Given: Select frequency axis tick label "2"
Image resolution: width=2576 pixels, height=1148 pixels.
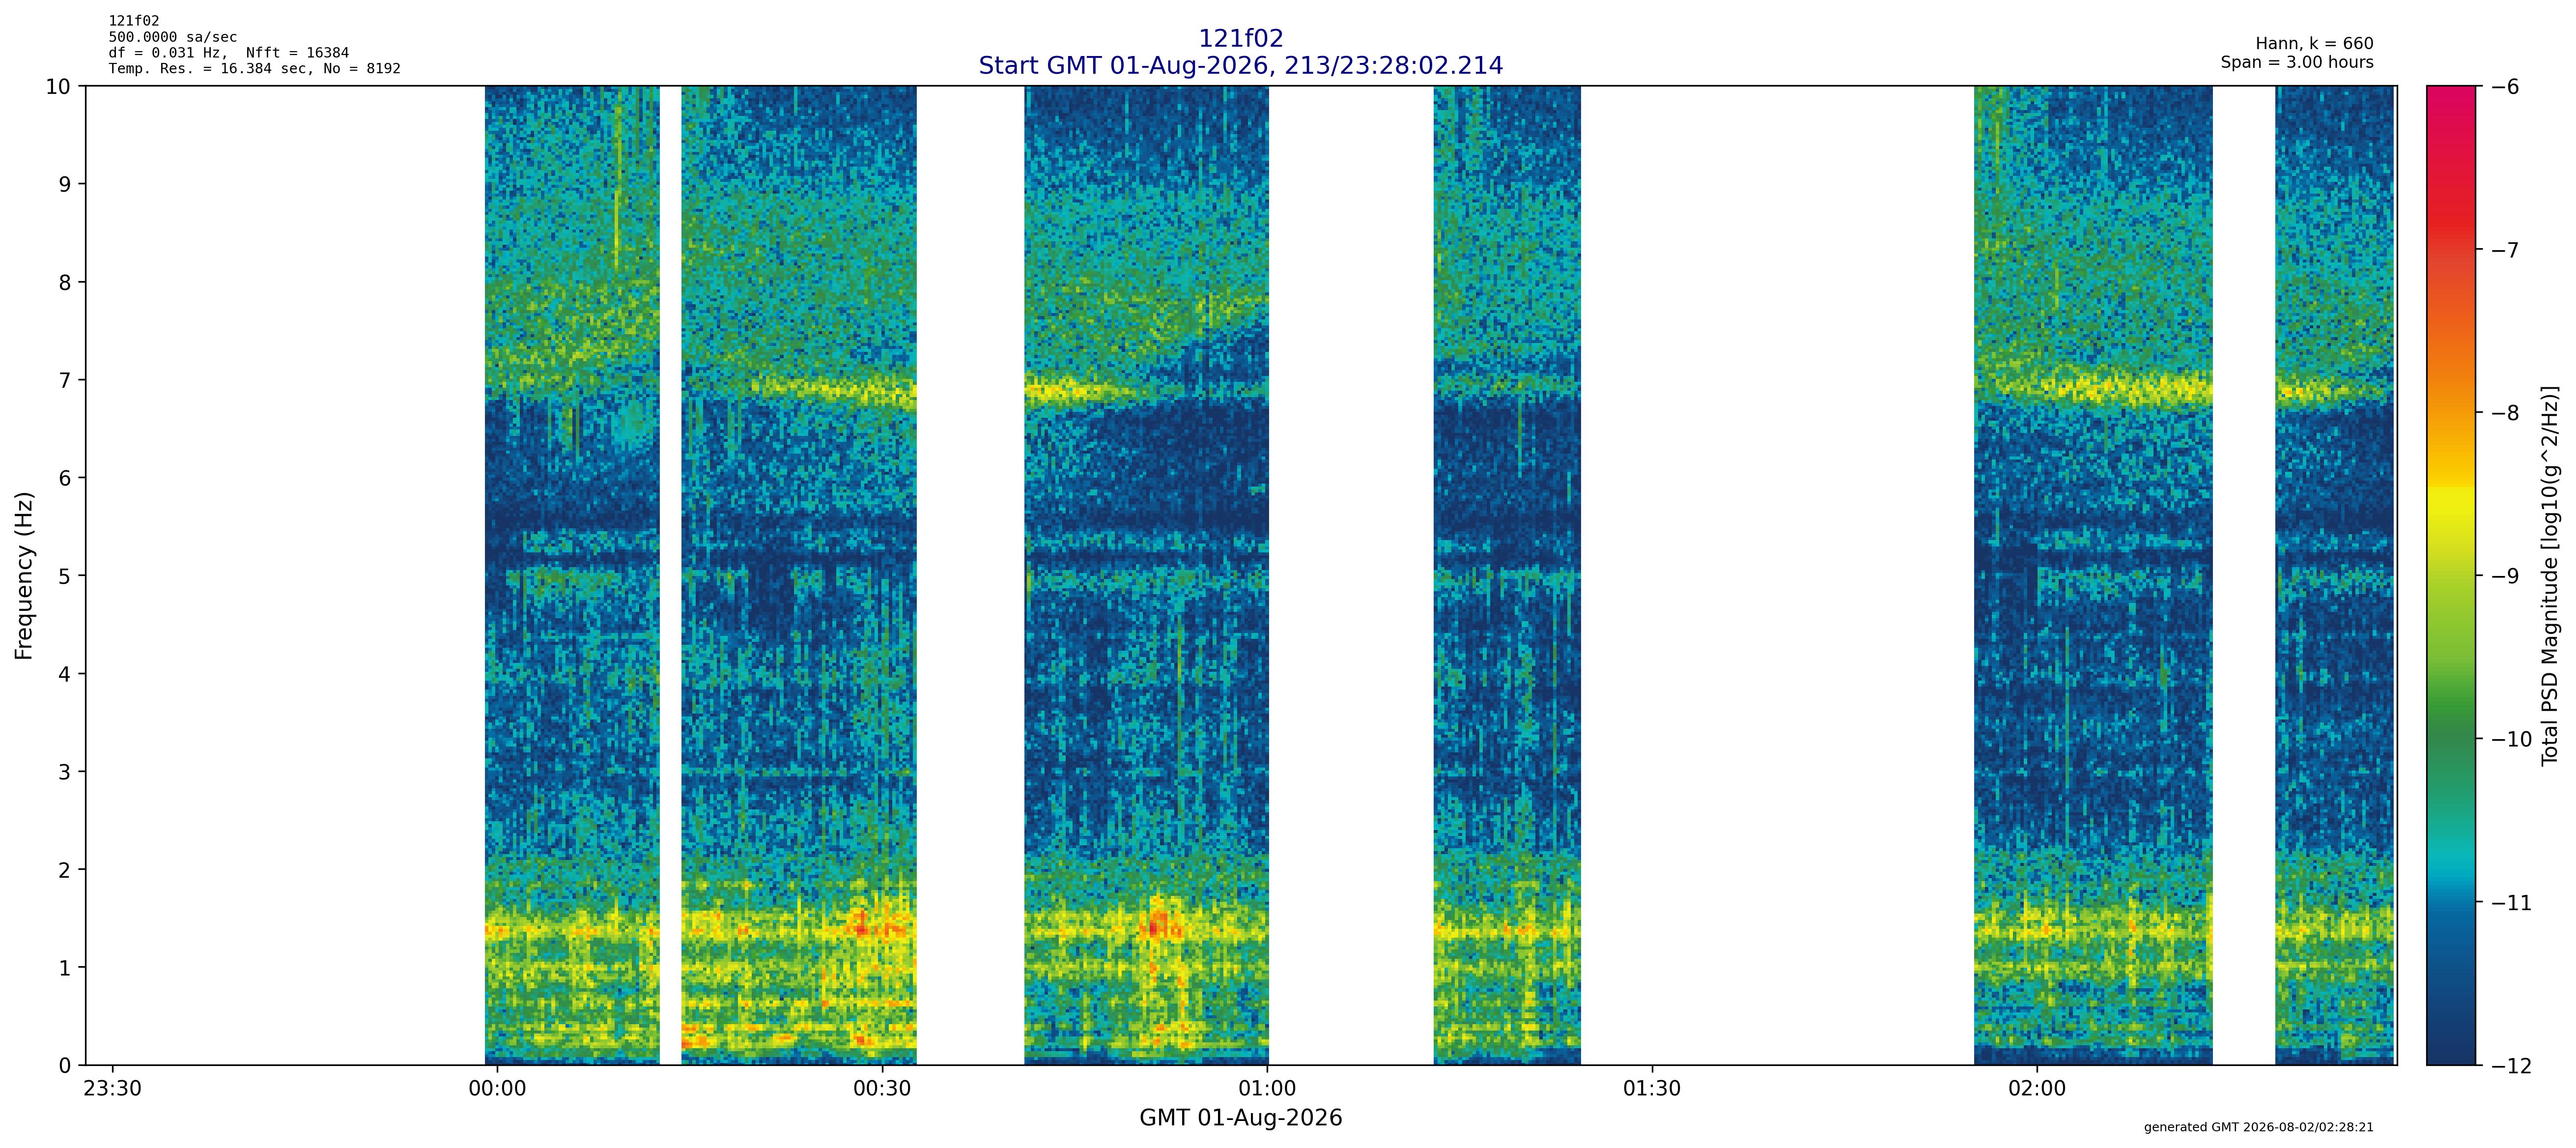Looking at the screenshot, I should tap(65, 870).
